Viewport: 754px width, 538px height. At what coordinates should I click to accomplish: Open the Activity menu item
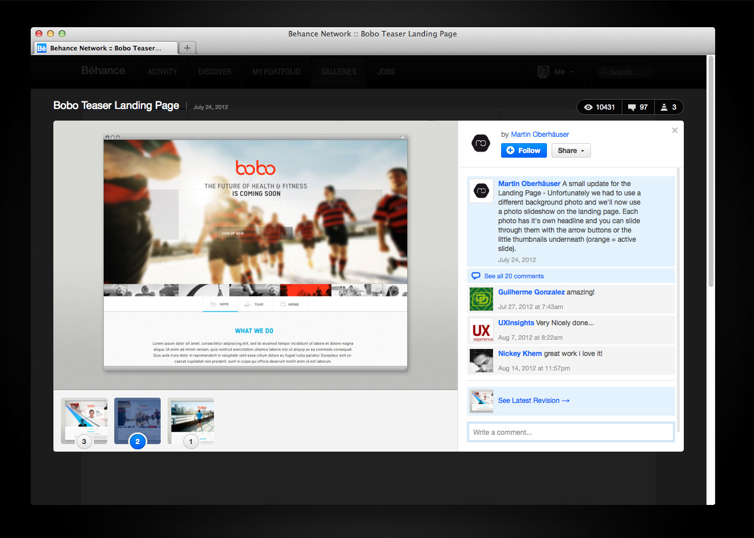coord(162,72)
